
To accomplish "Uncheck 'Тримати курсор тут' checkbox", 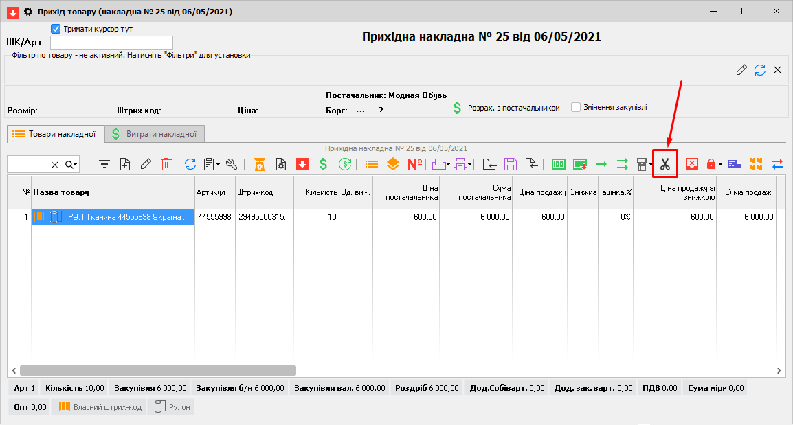I will coord(56,30).
